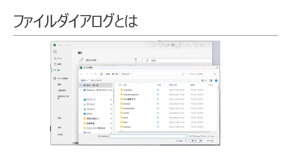Image resolution: width=286 pixels, height=152 pixels.
Task: Select the Data folder
Action: (x=124, y=122)
